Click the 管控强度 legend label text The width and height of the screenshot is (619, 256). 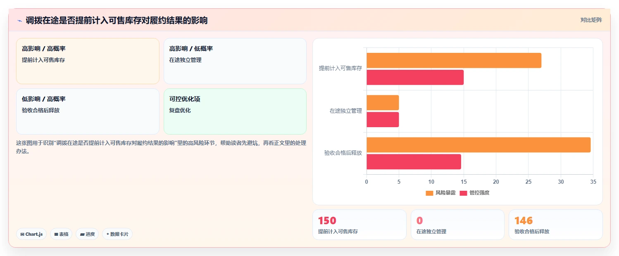[479, 193]
